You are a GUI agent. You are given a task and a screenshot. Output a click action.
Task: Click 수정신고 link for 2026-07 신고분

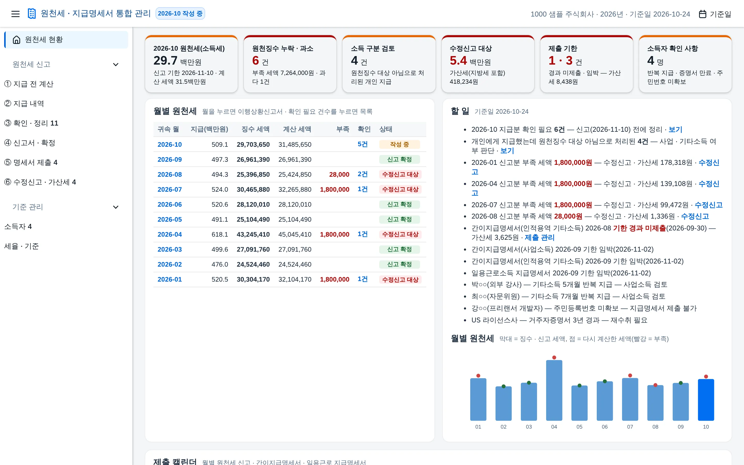click(708, 205)
